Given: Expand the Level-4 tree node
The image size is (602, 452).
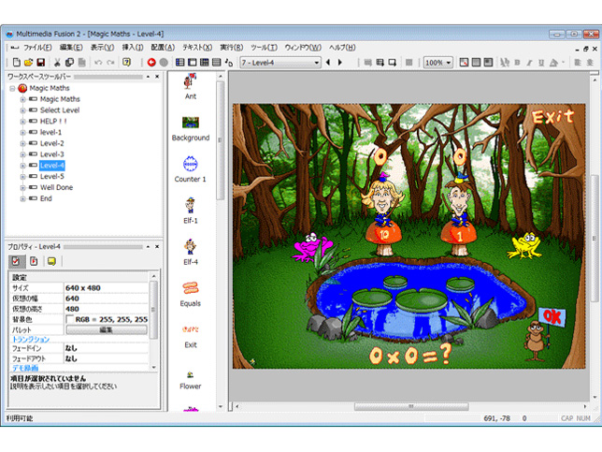Looking at the screenshot, I should (22, 166).
